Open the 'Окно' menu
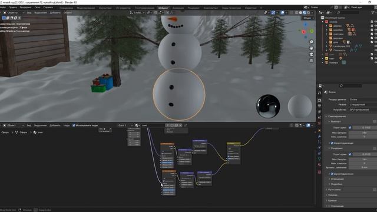377x212 pixels. 37,8
